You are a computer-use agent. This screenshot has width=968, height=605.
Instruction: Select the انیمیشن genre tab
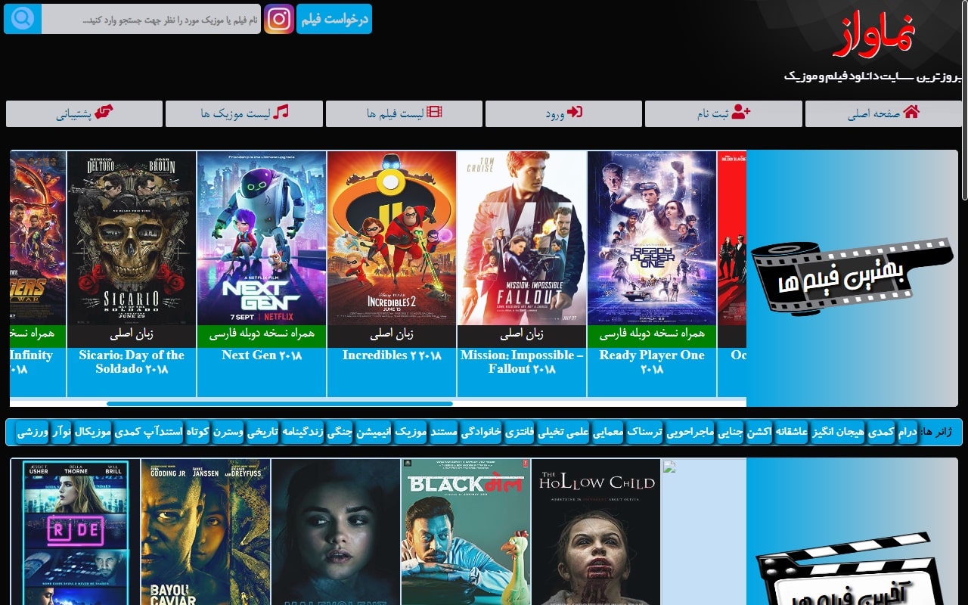pyautogui.click(x=374, y=433)
